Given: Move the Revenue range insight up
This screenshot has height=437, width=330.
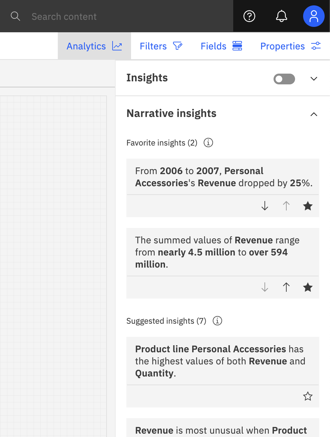Looking at the screenshot, I should click(x=286, y=287).
